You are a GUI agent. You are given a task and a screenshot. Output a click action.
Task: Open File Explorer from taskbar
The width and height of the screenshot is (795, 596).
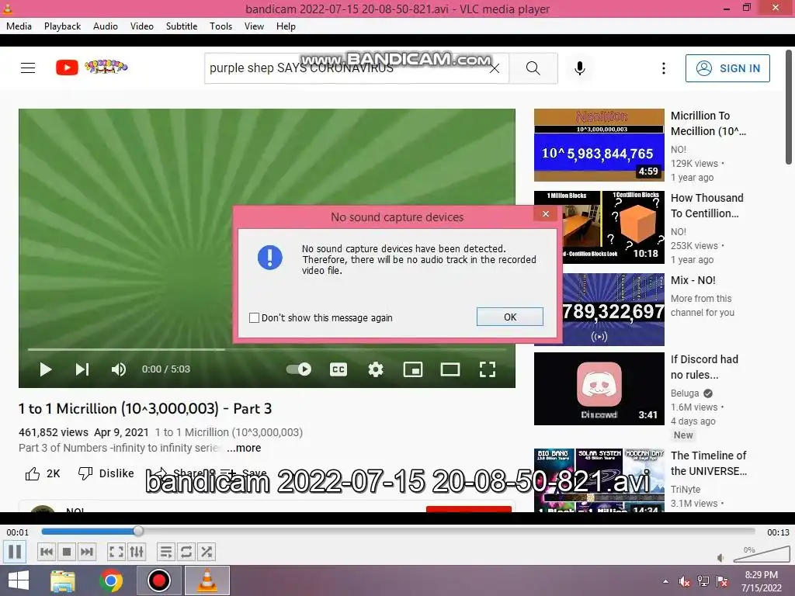pyautogui.click(x=63, y=580)
